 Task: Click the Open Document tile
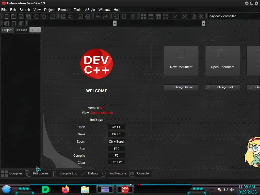(x=222, y=61)
